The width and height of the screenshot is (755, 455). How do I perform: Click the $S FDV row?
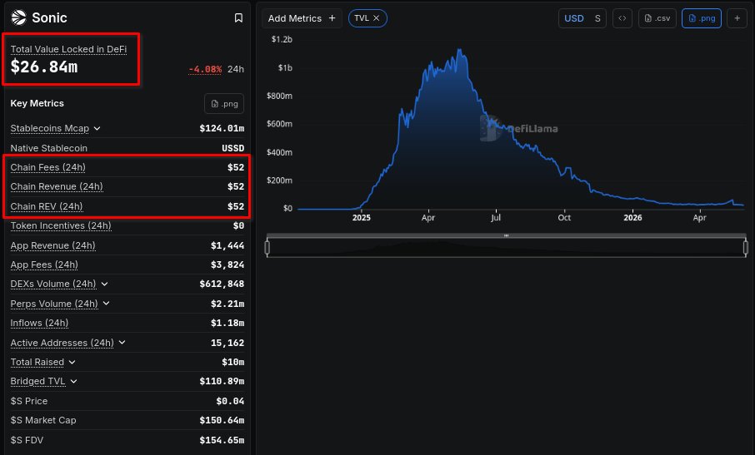(x=127, y=440)
